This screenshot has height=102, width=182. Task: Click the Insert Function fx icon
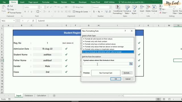[33, 21]
